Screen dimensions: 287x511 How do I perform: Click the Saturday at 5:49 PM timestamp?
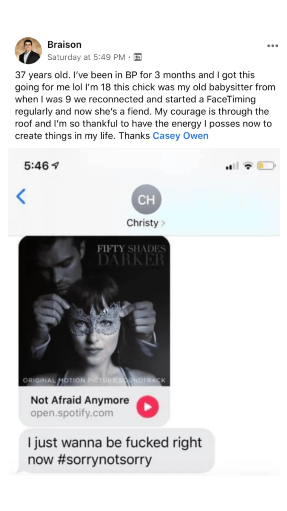pyautogui.click(x=86, y=57)
